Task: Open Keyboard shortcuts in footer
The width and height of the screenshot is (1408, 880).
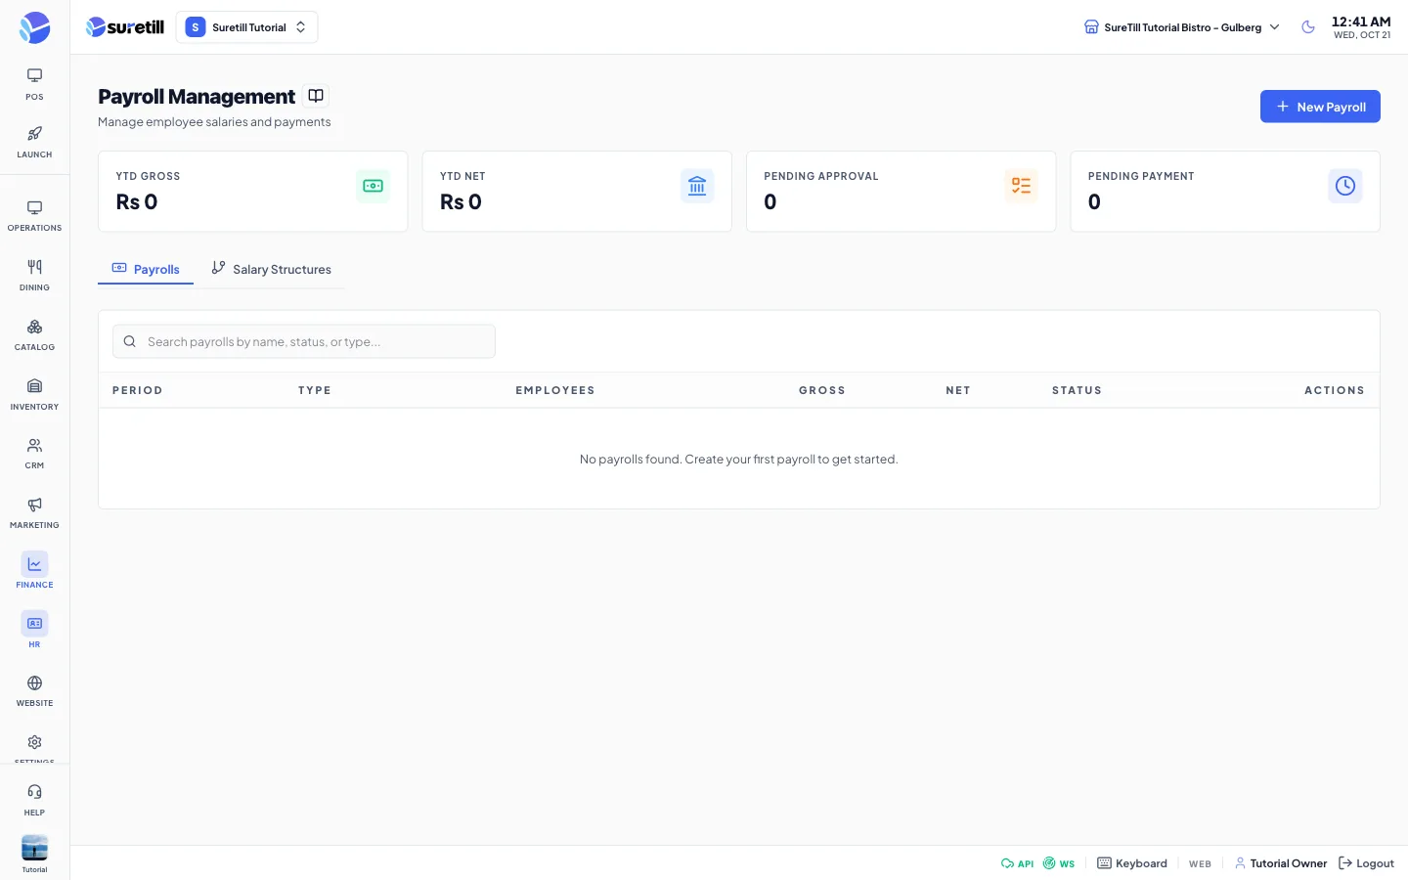Action: tap(1132, 863)
